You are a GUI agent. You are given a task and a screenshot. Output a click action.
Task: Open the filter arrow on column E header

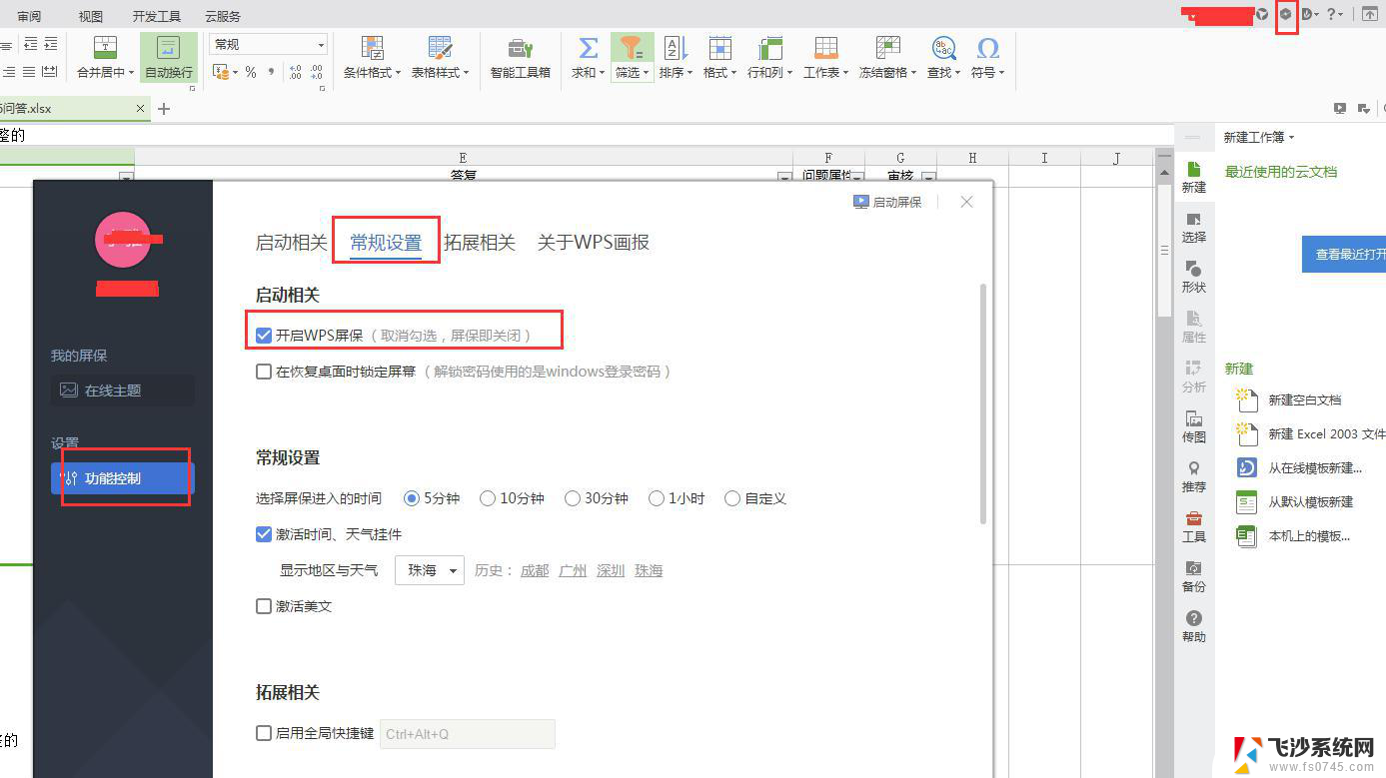click(x=784, y=178)
